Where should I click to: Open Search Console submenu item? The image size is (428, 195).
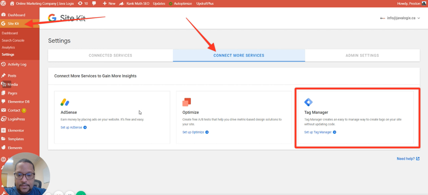tap(13, 40)
